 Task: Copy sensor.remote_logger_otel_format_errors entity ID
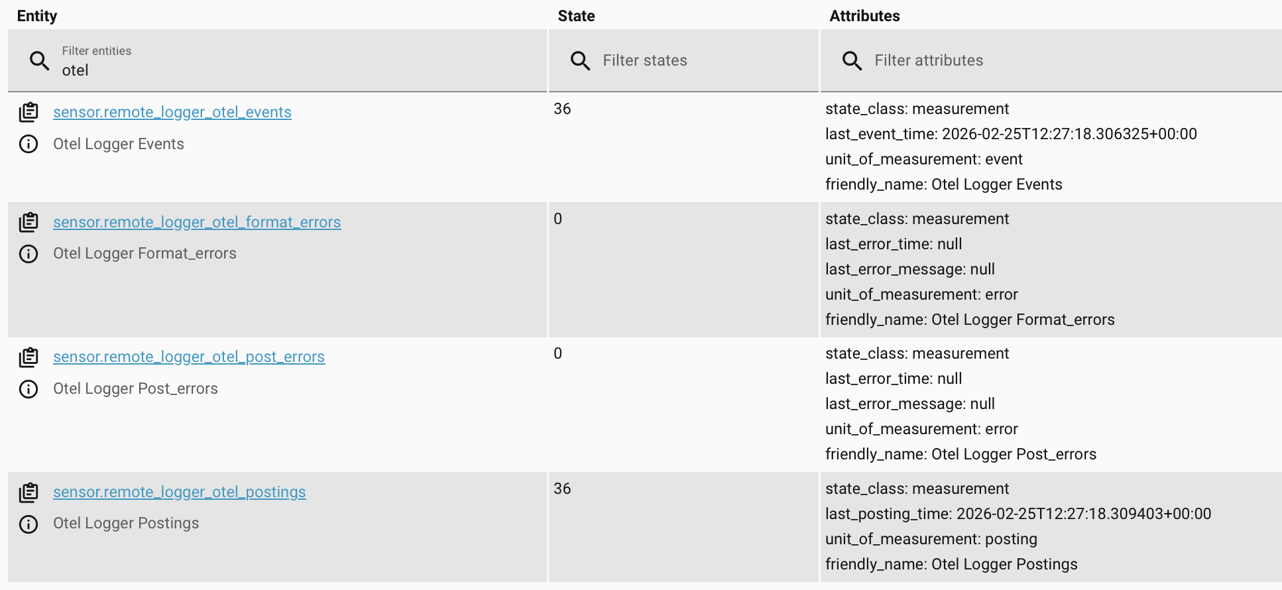(29, 222)
